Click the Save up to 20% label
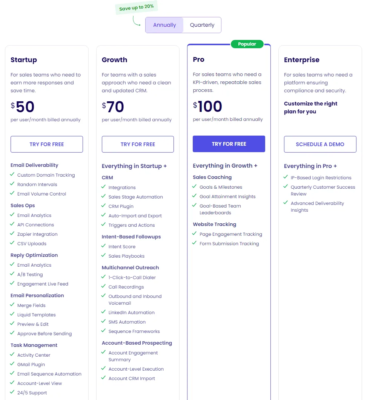Image resolution: width=367 pixels, height=400 pixels. pyautogui.click(x=136, y=8)
